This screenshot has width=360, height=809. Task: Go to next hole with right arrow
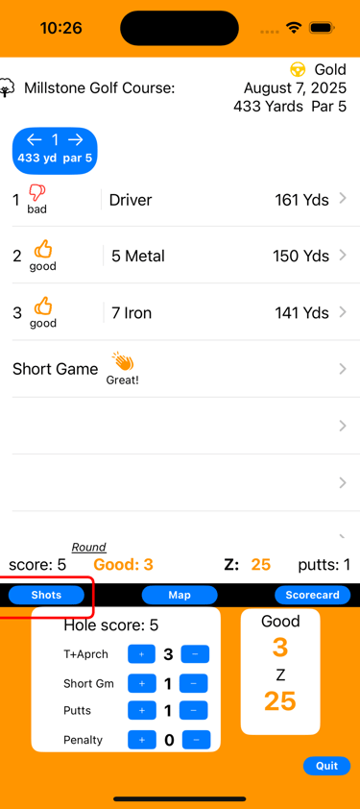click(x=76, y=140)
